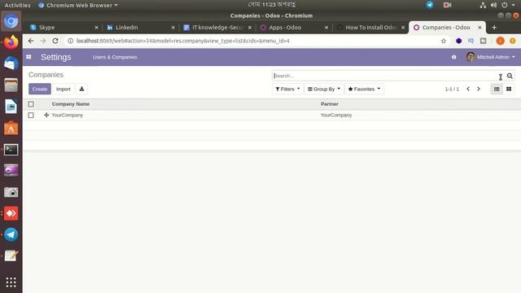The height and width of the screenshot is (293, 521).
Task: Switch to the LinkedIn tab
Action: [x=139, y=28]
